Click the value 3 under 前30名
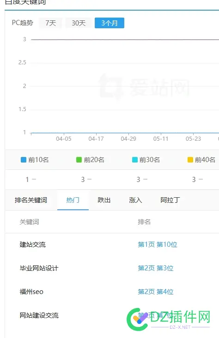Viewport: 219px width, 338px height. pos(138,179)
